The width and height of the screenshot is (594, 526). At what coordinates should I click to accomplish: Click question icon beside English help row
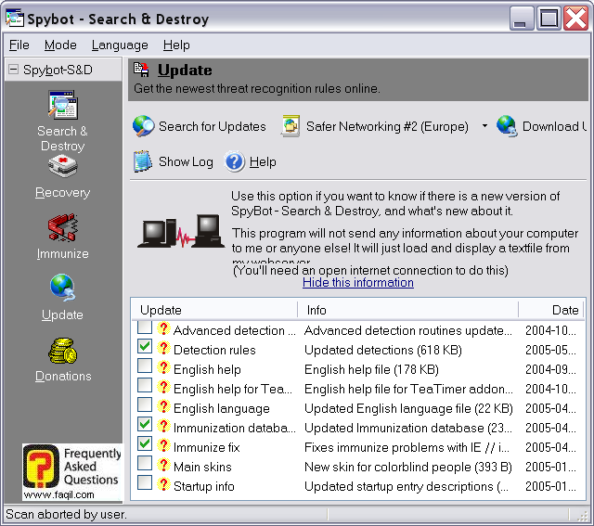[x=163, y=367]
